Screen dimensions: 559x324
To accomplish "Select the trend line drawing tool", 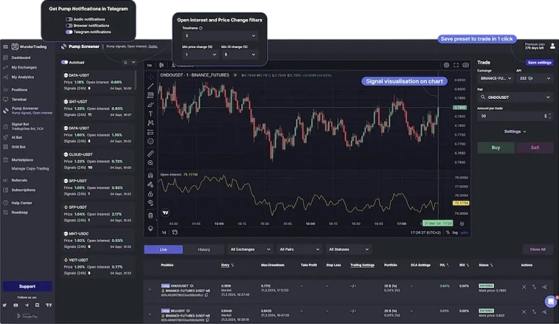I will tap(150, 86).
